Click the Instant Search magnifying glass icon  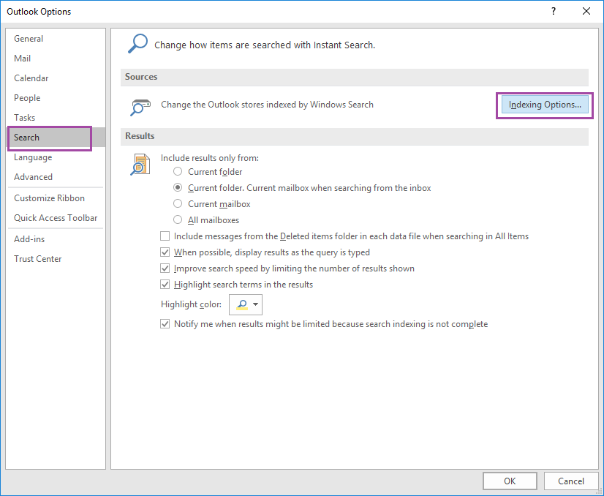click(137, 44)
